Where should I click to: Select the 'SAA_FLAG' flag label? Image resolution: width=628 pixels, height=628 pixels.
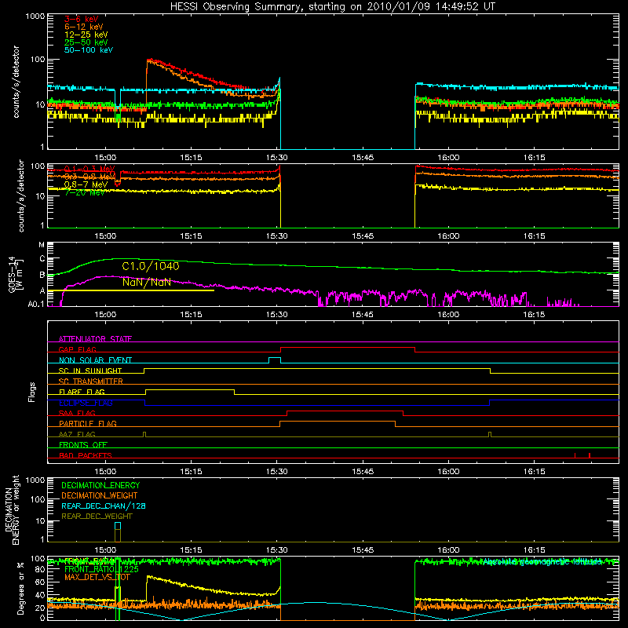77,413
